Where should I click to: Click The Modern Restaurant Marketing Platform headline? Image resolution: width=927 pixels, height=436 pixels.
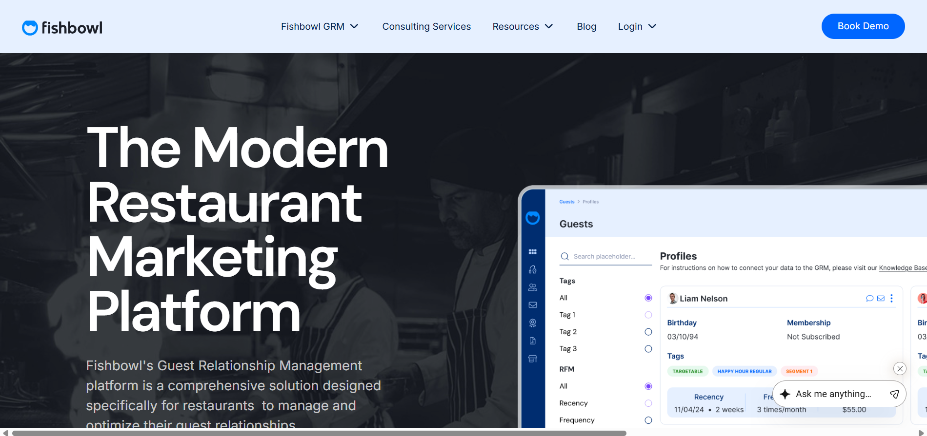tap(238, 229)
